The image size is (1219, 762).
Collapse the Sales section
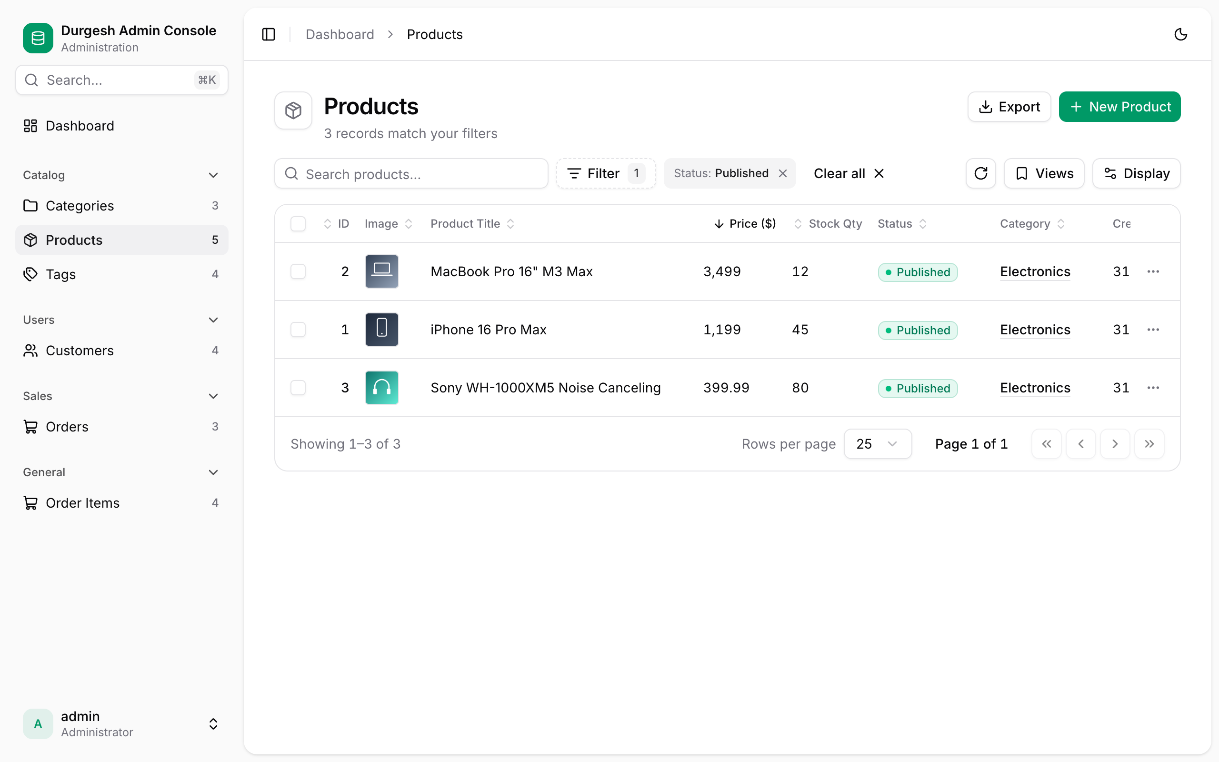coord(121,396)
